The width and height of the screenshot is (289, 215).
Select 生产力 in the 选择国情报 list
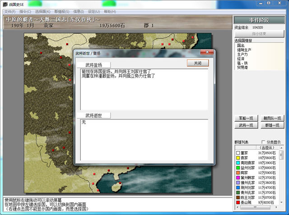click(242, 54)
